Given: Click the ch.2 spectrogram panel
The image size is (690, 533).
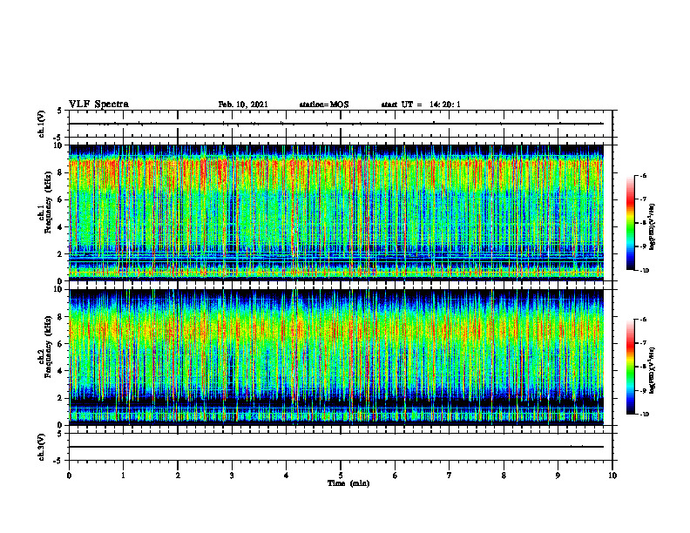Looking at the screenshot, I should pyautogui.click(x=336, y=357).
